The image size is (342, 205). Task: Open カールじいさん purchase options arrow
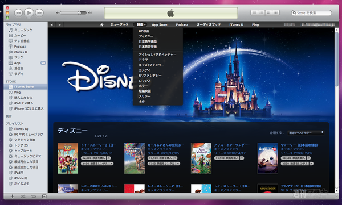(176, 158)
